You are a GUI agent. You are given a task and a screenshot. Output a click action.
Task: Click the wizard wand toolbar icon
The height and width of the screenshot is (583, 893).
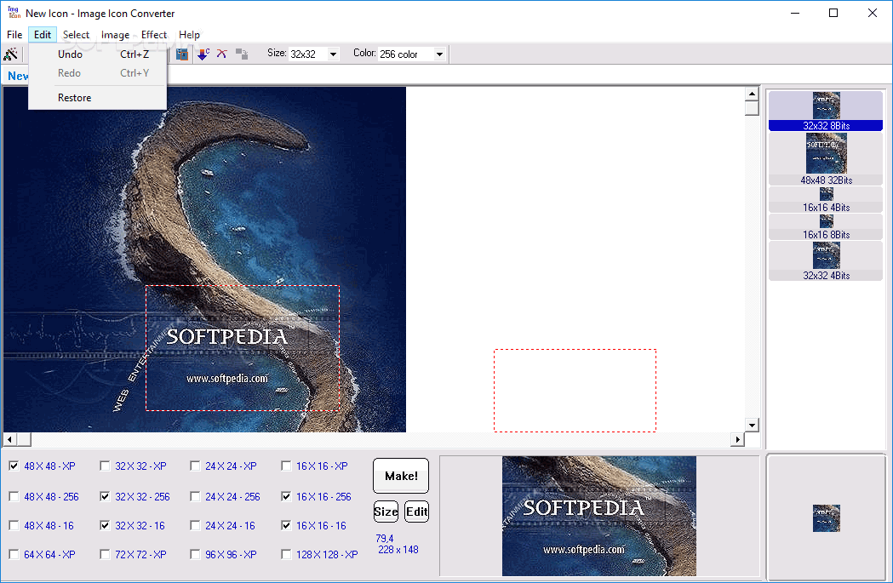pyautogui.click(x=11, y=54)
